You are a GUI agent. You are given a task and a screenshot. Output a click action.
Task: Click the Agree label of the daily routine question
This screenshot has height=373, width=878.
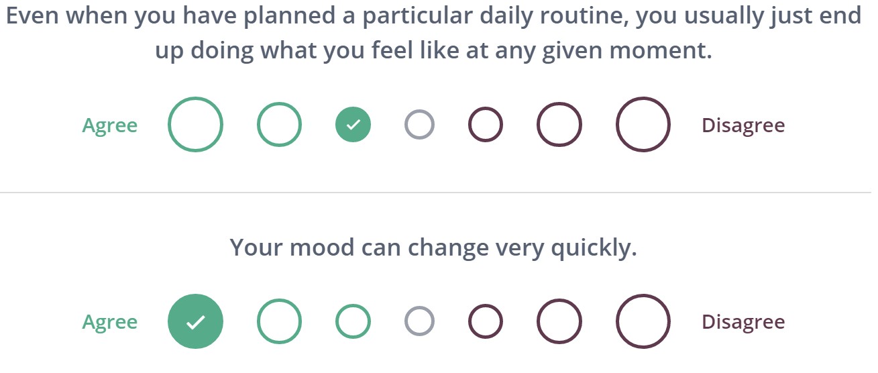[x=110, y=125]
